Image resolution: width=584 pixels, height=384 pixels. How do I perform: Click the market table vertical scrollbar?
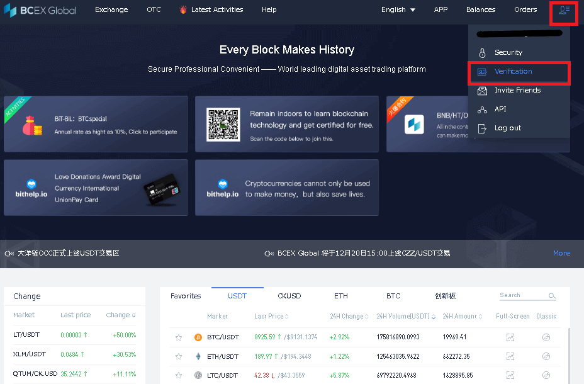pos(569,356)
